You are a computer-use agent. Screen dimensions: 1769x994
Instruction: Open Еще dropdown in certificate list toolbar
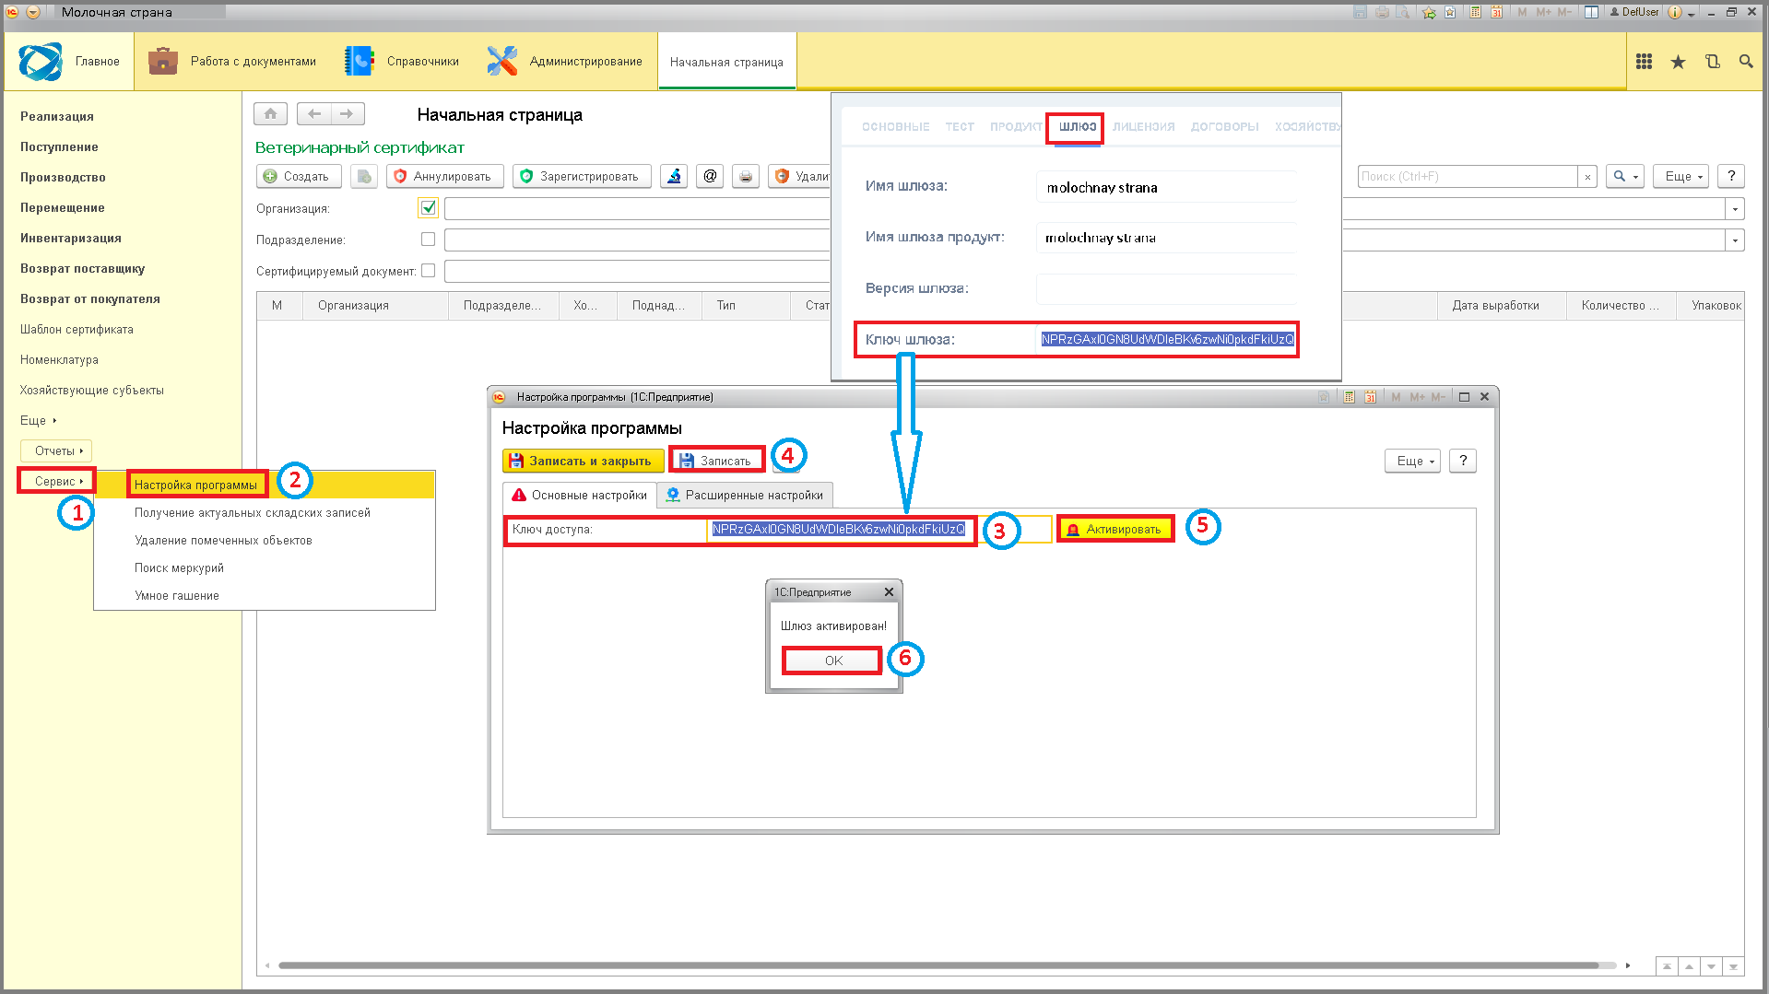pos(1681,176)
